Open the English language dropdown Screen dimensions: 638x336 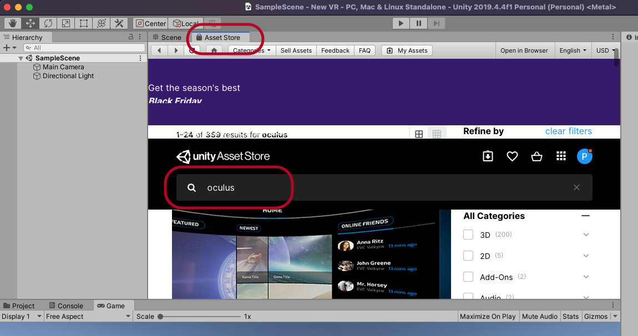573,50
